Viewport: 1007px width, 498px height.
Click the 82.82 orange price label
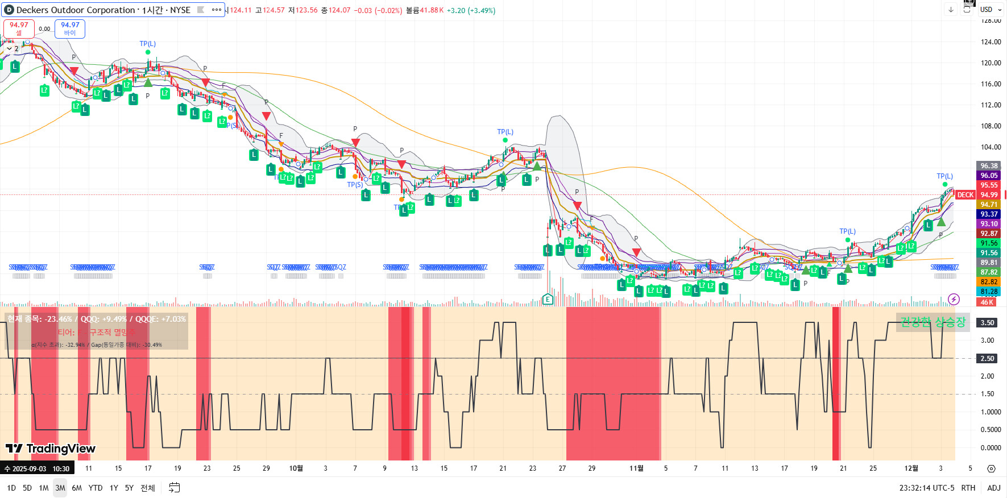pyautogui.click(x=989, y=282)
